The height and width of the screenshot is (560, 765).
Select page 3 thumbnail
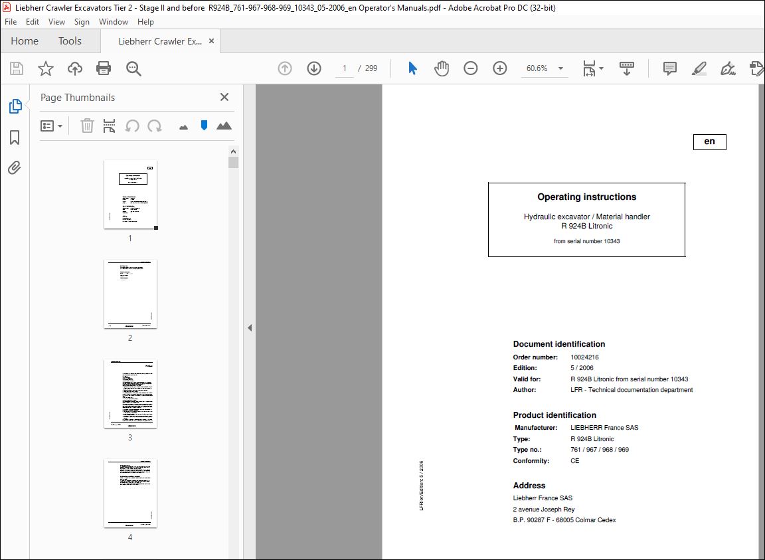pos(130,393)
